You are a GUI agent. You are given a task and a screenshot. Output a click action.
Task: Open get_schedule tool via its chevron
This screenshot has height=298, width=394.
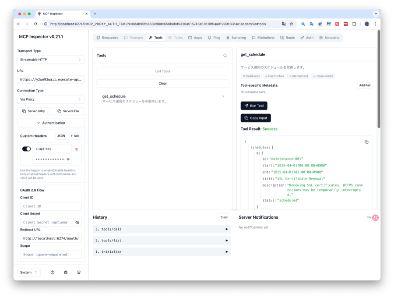[x=223, y=96]
